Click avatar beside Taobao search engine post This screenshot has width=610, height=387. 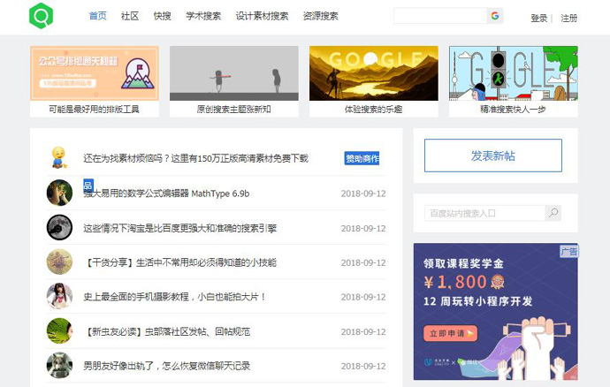[x=59, y=228]
